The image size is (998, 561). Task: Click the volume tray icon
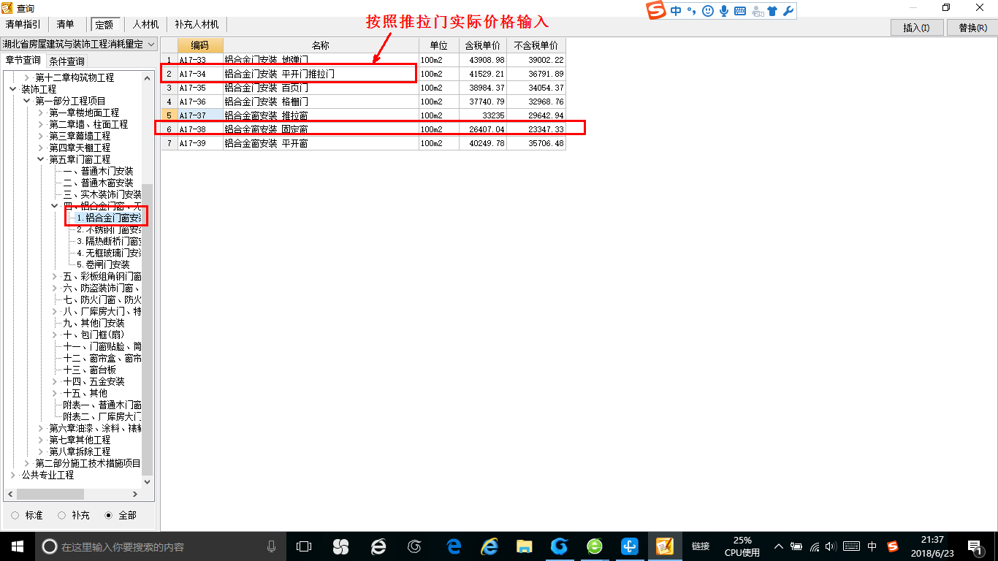831,546
